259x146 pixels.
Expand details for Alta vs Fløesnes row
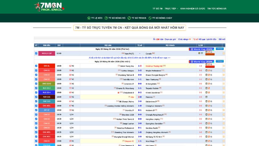(224, 97)
